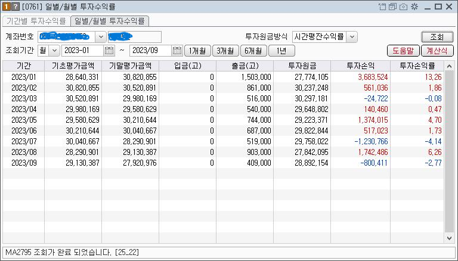Click the pop-out window icon in title bar
458x261 pixels.
tap(382, 7)
